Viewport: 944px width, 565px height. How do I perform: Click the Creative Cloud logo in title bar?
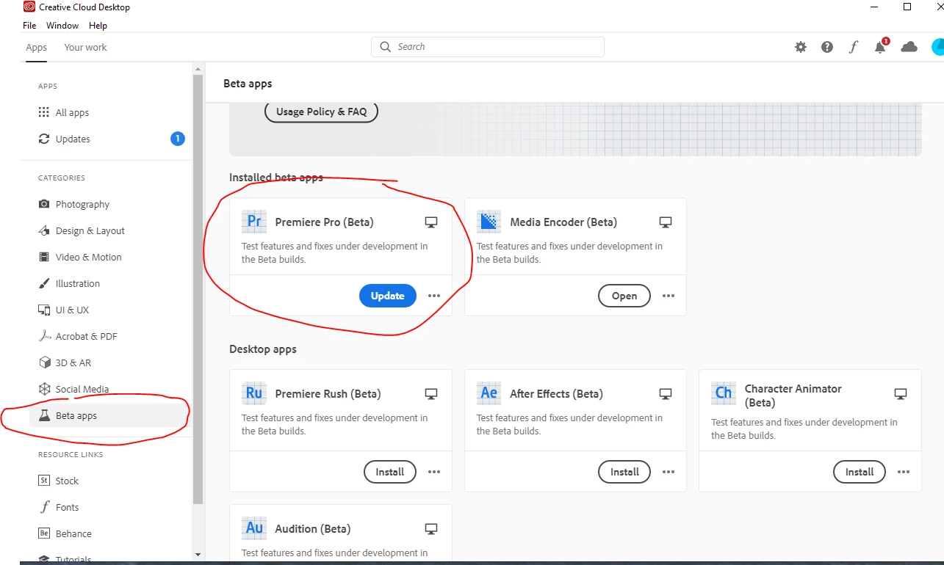pyautogui.click(x=29, y=7)
